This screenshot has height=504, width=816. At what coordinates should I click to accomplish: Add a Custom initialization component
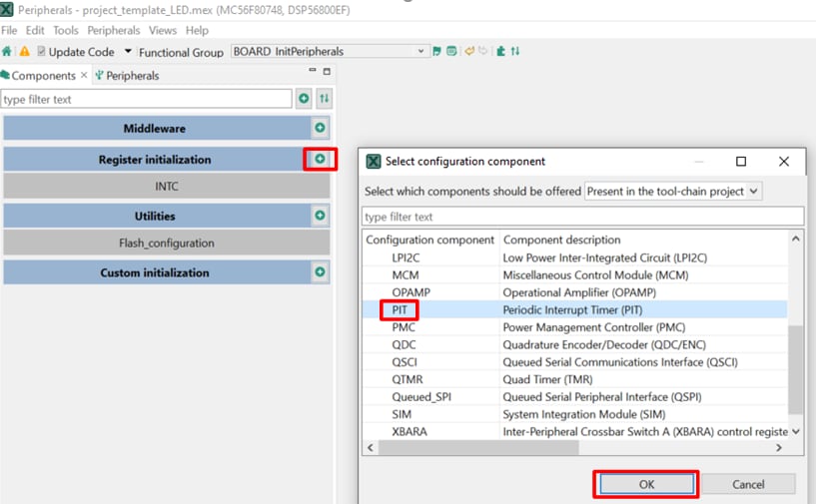tap(320, 272)
